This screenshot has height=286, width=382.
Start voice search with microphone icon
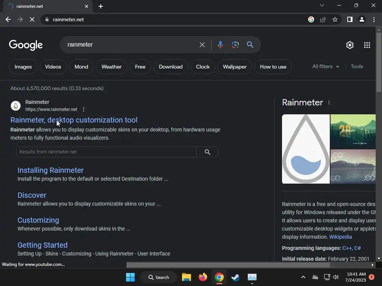click(220, 45)
